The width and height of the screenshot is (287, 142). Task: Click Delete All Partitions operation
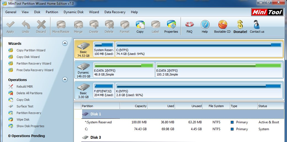click(x=29, y=93)
